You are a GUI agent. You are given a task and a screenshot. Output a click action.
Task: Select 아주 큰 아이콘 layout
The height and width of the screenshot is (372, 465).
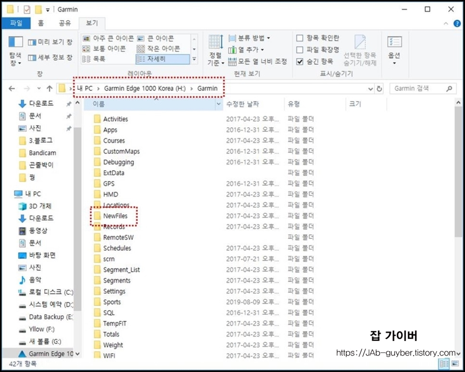click(x=108, y=38)
